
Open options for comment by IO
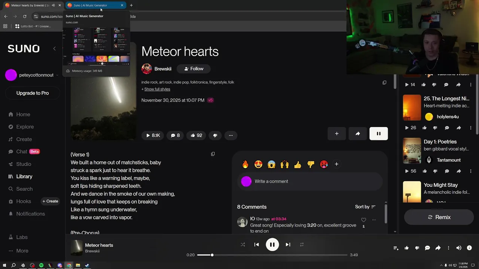(x=374, y=220)
